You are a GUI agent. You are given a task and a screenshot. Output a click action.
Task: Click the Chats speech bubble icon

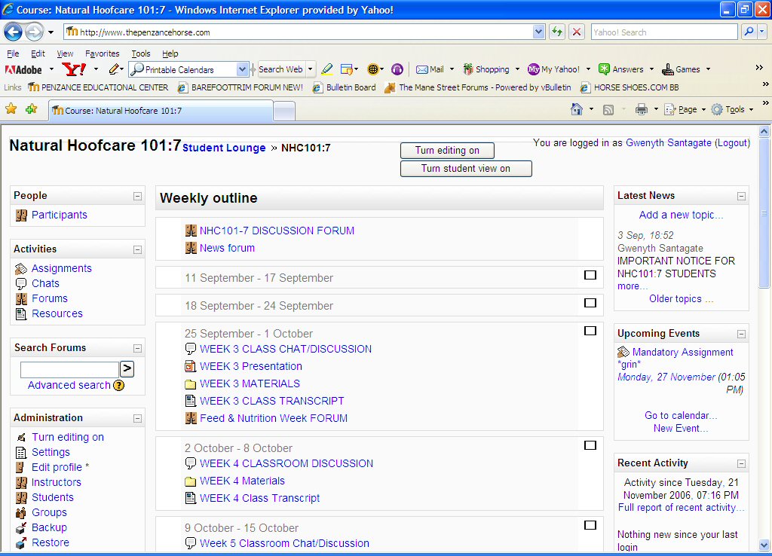(x=21, y=284)
